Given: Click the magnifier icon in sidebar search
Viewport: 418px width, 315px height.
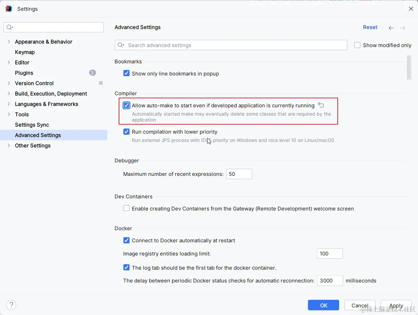Looking at the screenshot, I should [10, 27].
